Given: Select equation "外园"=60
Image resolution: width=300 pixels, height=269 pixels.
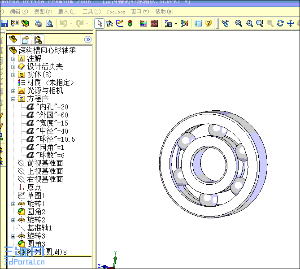Looking at the screenshot, I should 52,115.
